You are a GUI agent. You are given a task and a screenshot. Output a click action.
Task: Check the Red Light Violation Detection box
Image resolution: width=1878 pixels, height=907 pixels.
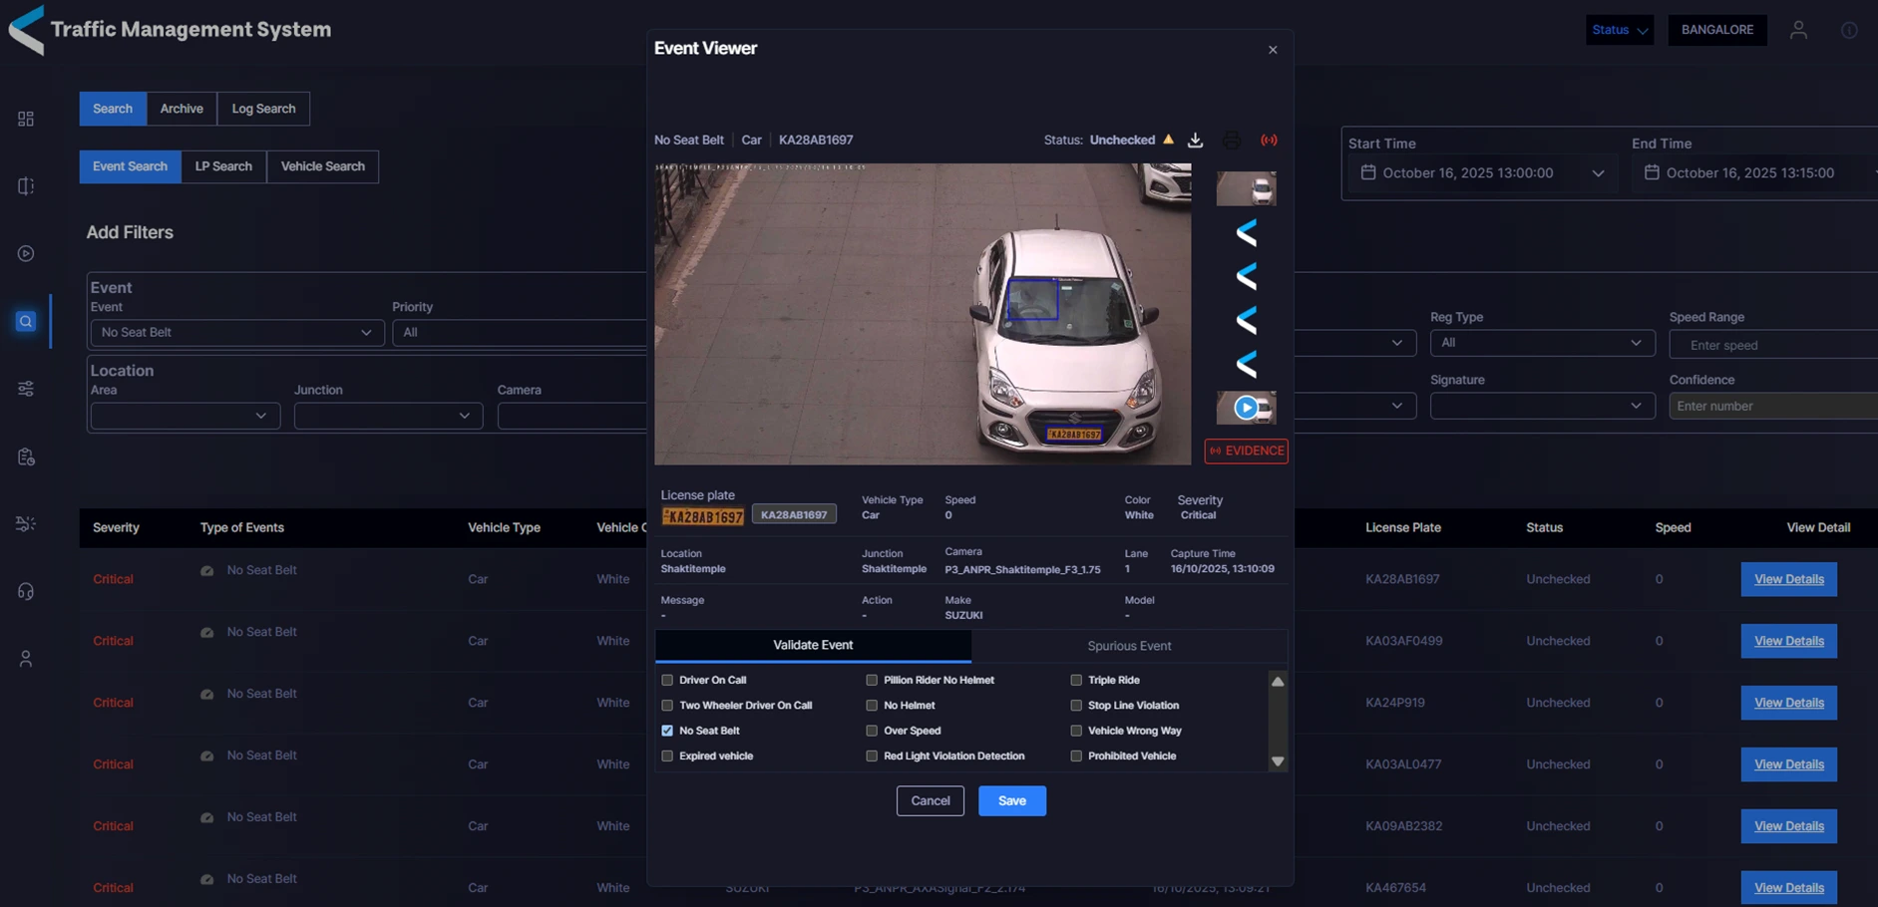coord(872,756)
